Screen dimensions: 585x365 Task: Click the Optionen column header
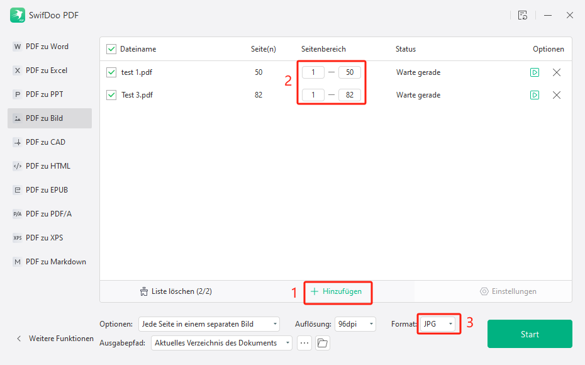pos(549,49)
